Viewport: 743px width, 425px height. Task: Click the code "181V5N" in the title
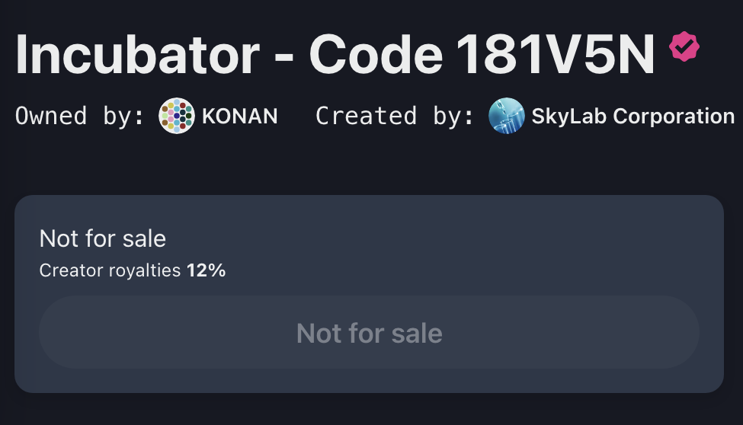pyautogui.click(x=555, y=55)
